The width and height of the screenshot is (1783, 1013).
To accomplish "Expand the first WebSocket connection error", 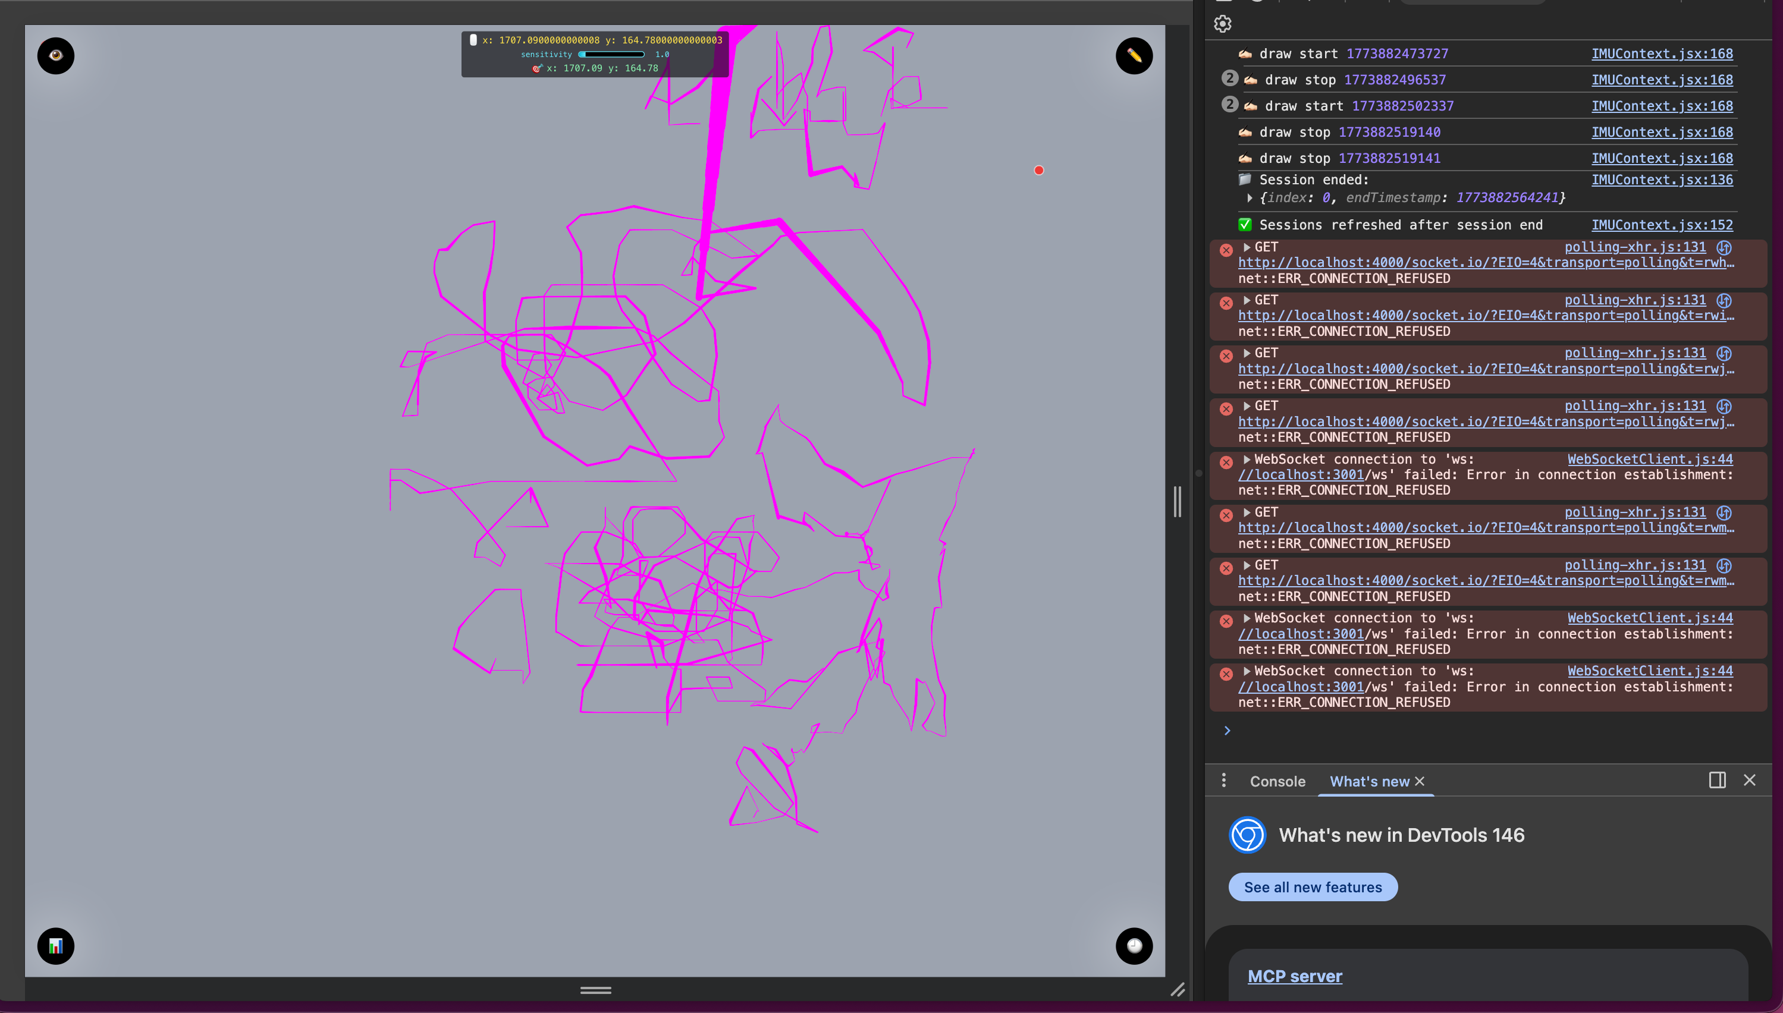I will click(x=1247, y=459).
